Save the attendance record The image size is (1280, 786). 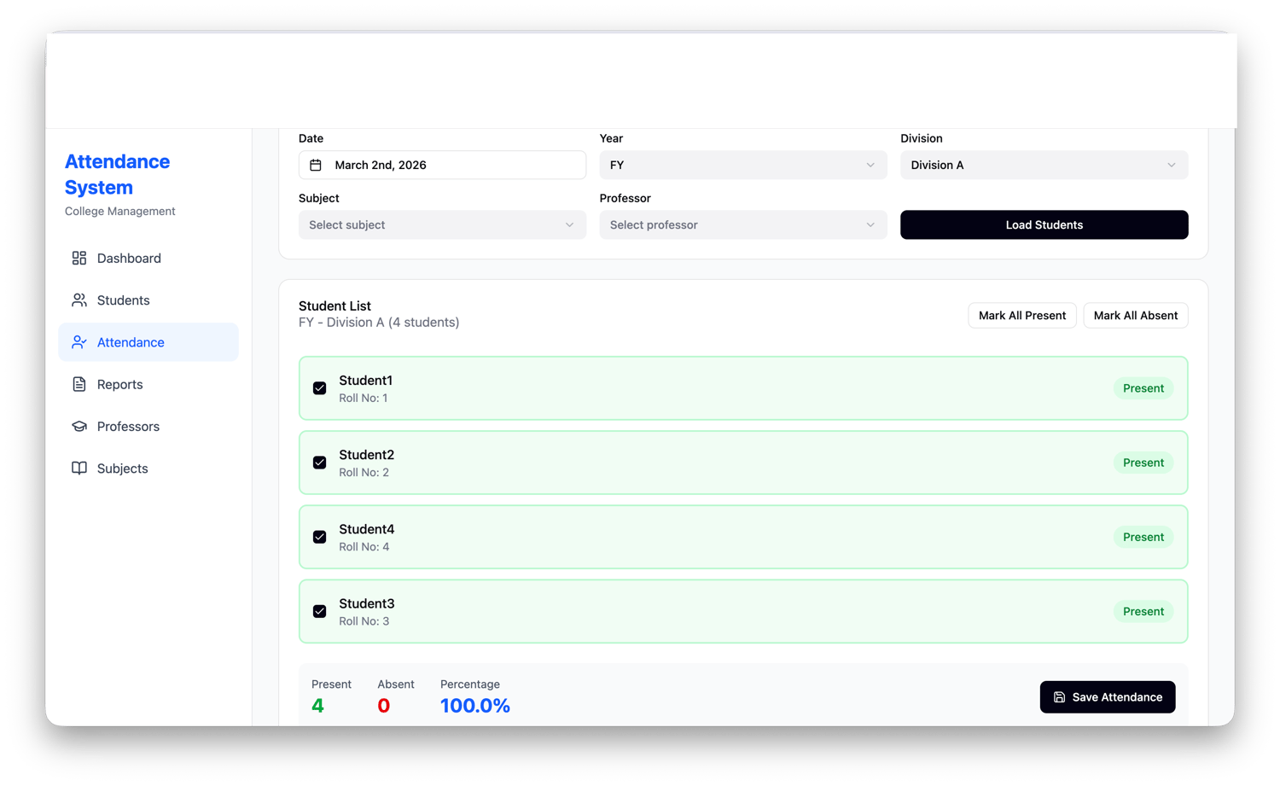(1108, 697)
